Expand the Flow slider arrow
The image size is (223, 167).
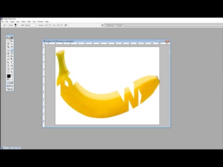[x=62, y=25]
